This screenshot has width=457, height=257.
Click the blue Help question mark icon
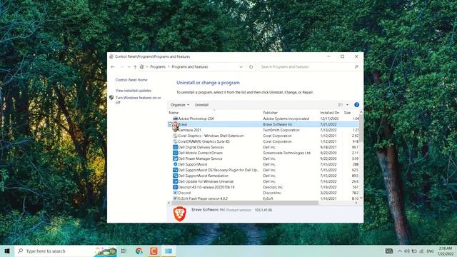pyautogui.click(x=356, y=105)
